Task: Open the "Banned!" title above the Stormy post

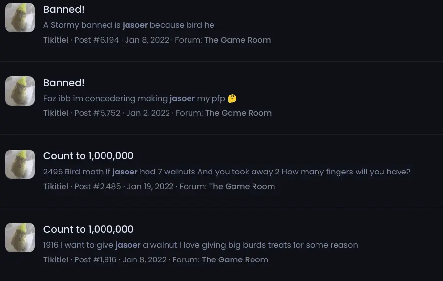Action: pyautogui.click(x=64, y=9)
